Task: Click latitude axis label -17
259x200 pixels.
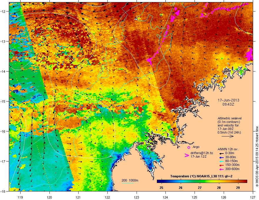Action: click(x=3, y=161)
